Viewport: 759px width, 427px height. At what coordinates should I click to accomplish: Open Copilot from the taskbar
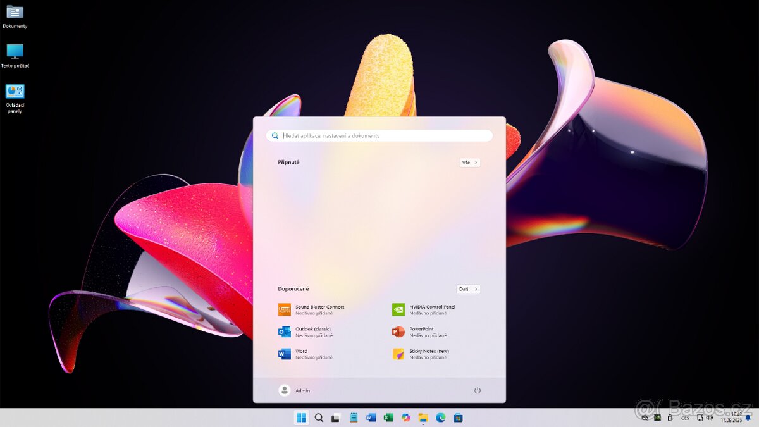point(406,418)
